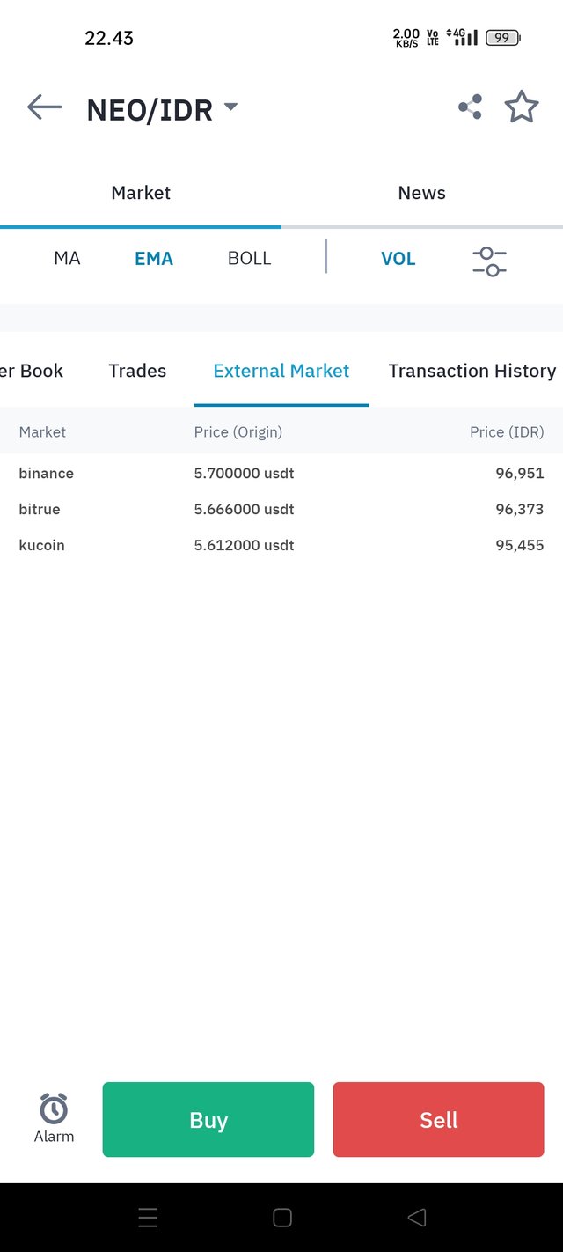Select the kucoin price row
This screenshot has width=563, height=1252.
[281, 545]
